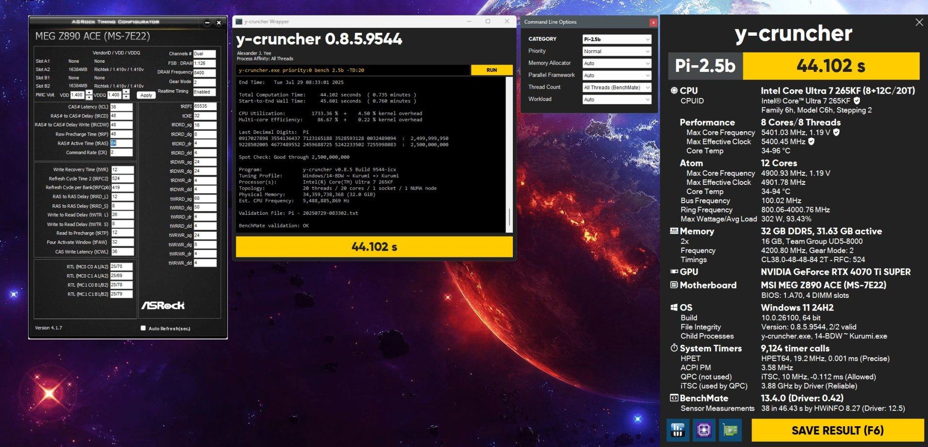
Task: Open the purple CPU-Z chip icon
Action: [704, 430]
